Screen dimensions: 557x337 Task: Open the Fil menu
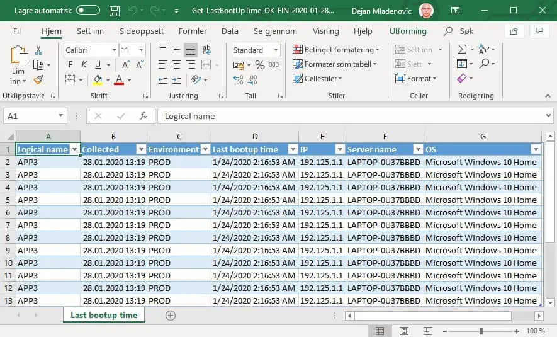tap(17, 31)
